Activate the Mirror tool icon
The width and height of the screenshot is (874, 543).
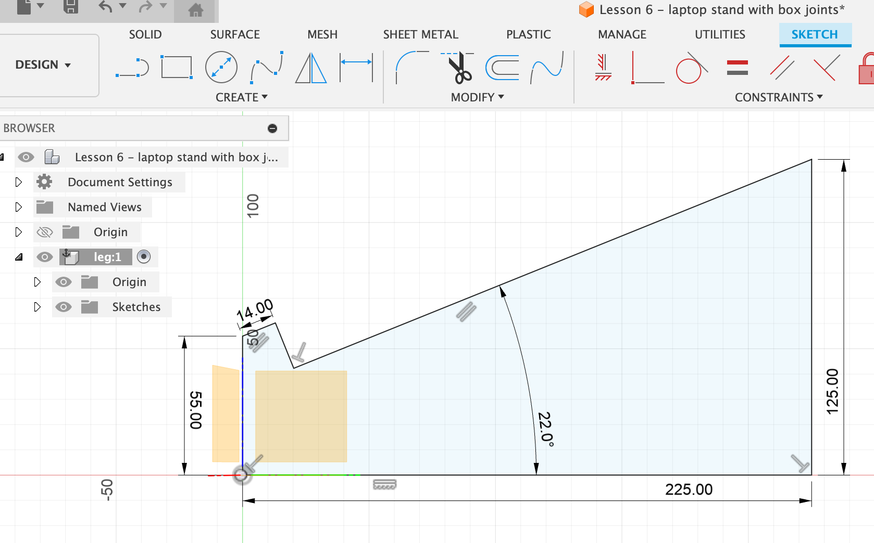point(311,68)
